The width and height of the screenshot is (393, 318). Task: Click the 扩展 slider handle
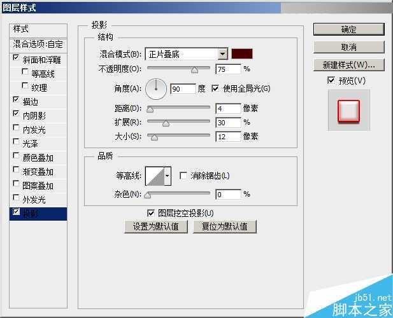pyautogui.click(x=166, y=123)
